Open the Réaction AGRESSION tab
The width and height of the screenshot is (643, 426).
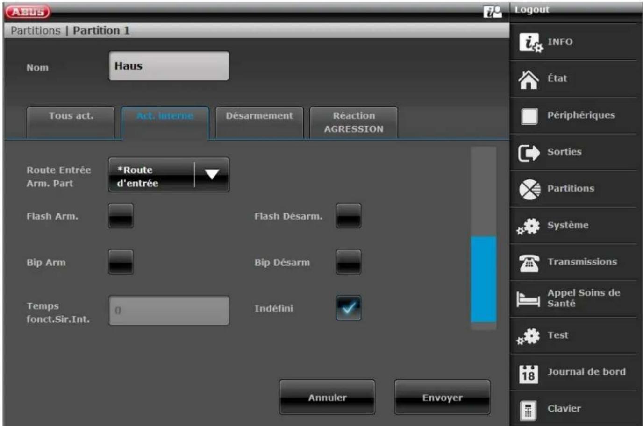click(354, 122)
